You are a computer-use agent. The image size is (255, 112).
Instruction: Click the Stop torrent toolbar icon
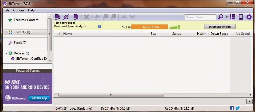click(113, 17)
